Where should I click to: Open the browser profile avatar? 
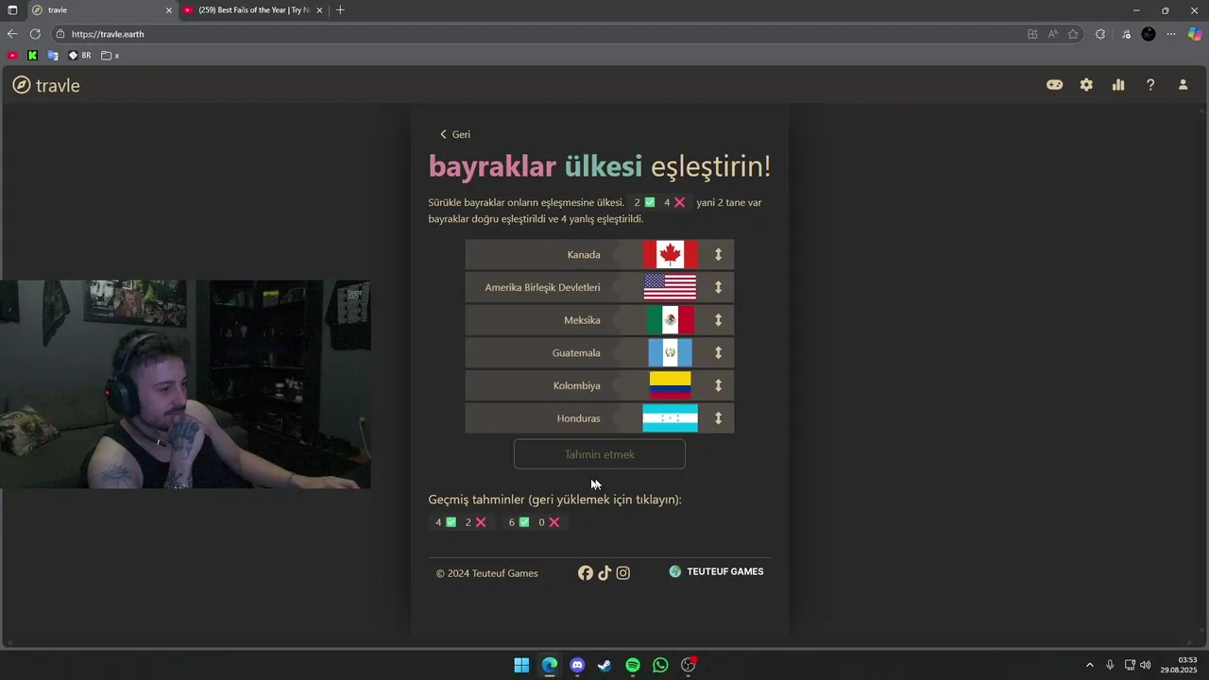(1149, 34)
